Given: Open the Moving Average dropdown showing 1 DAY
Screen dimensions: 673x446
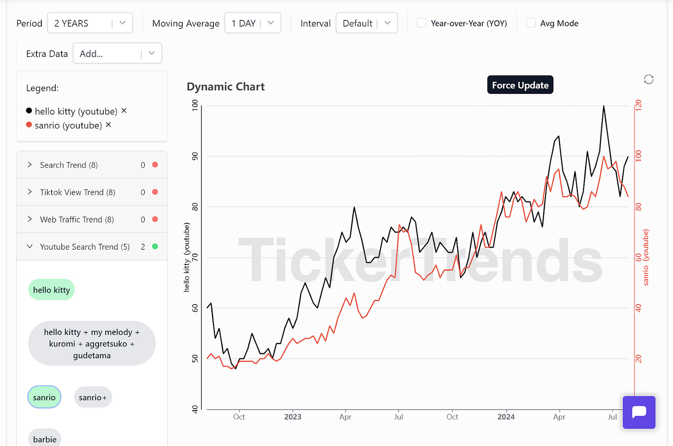Looking at the screenshot, I should [253, 23].
